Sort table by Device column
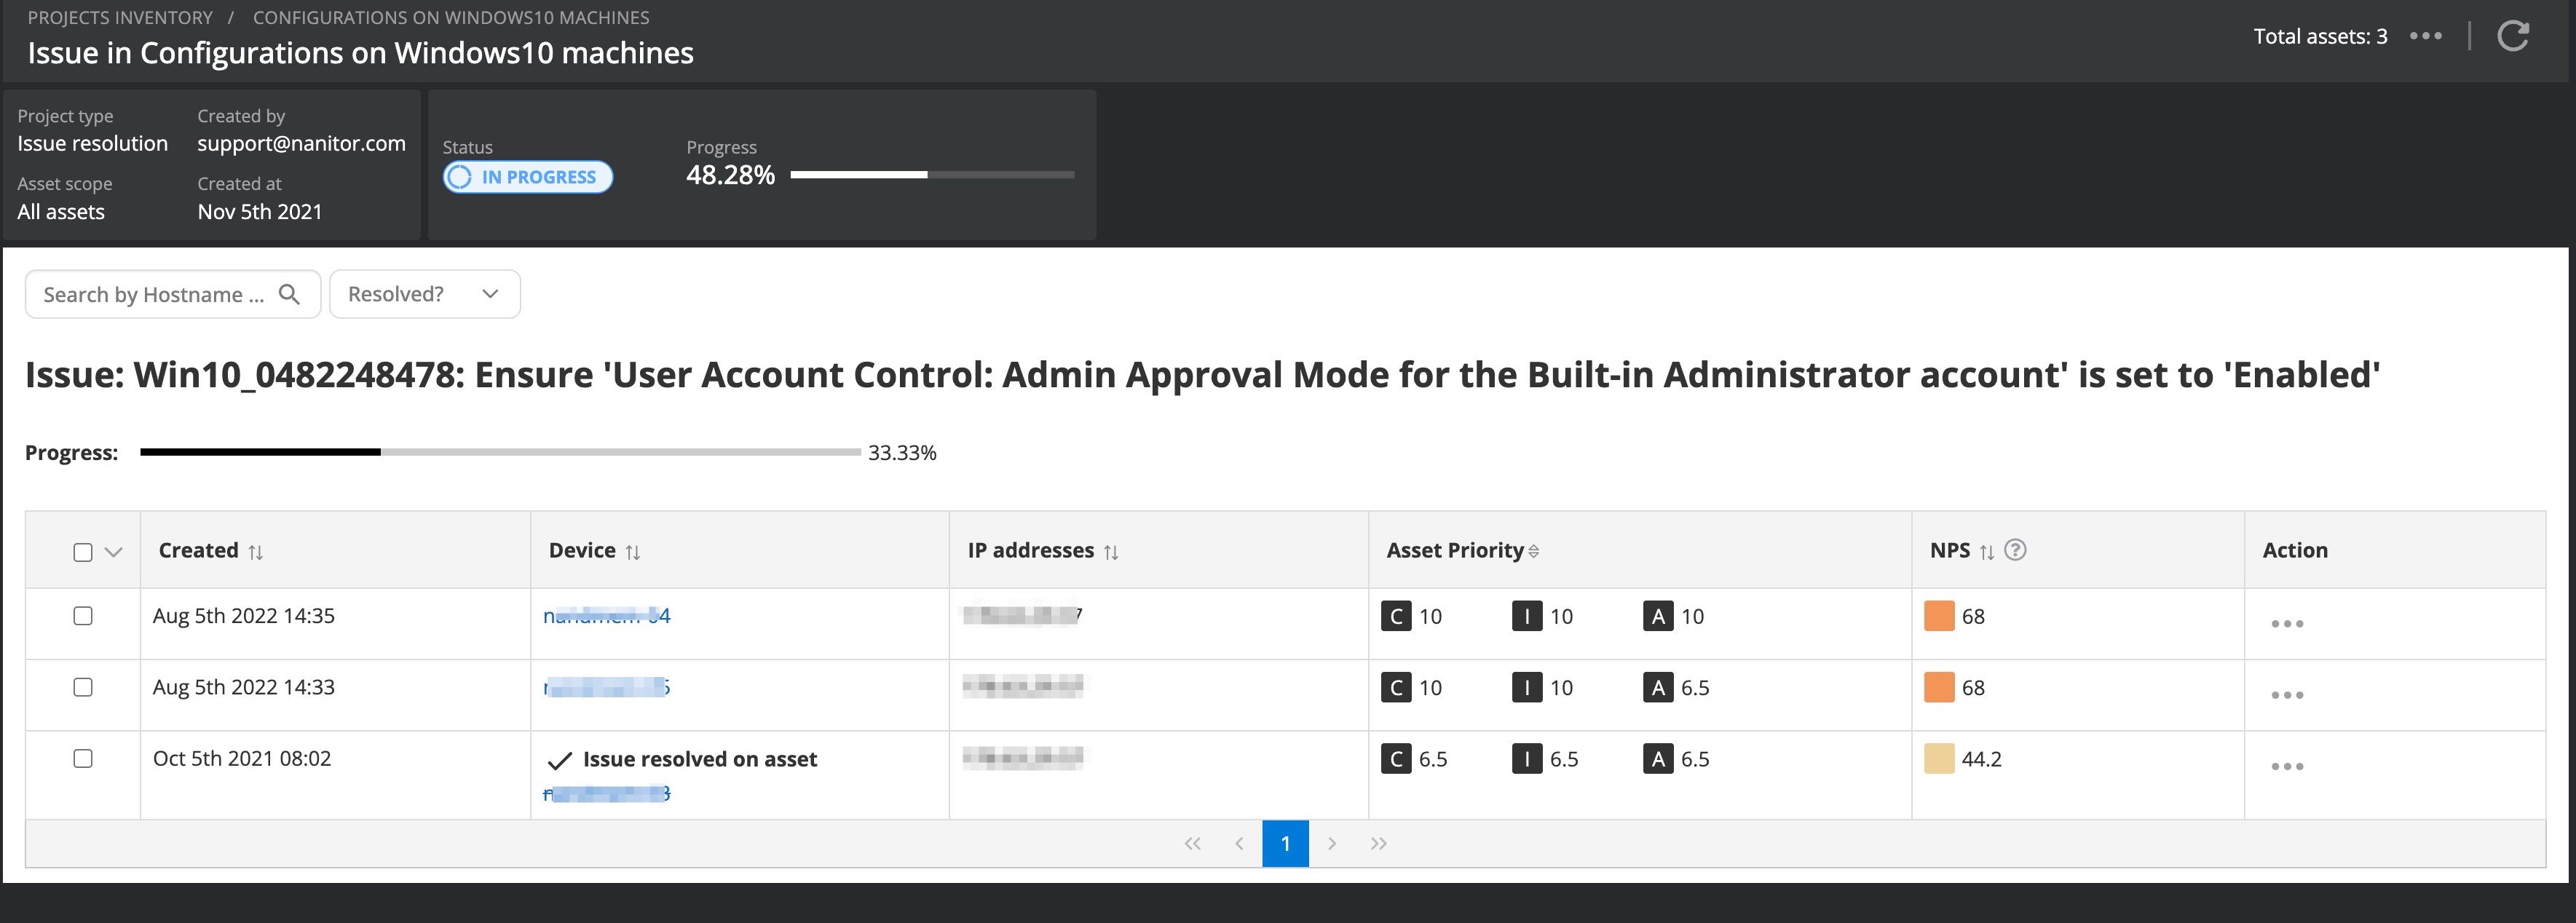This screenshot has width=2576, height=923. click(x=633, y=552)
